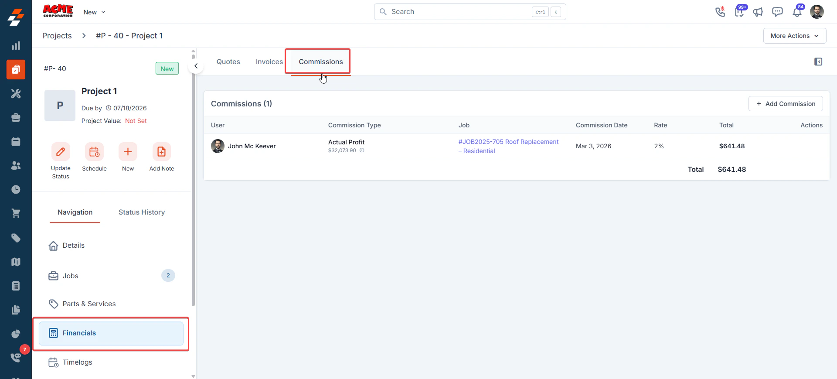
Task: Click the green New status badge
Action: tap(167, 68)
